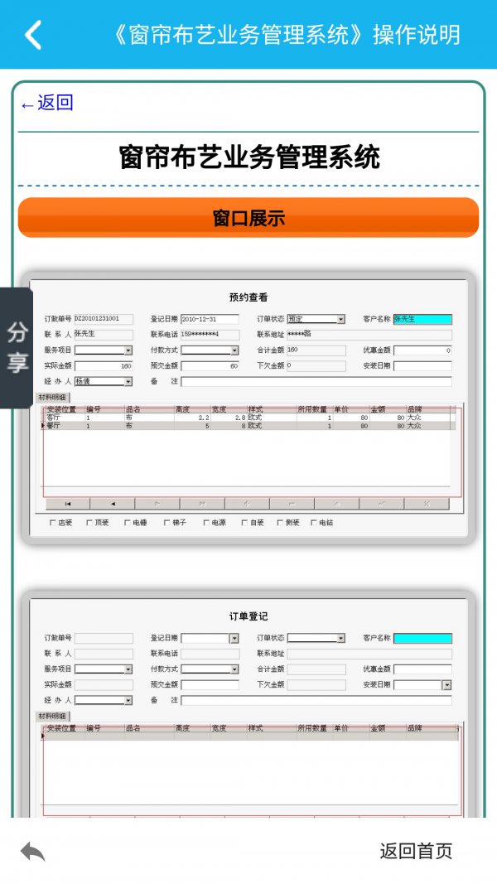Go to last record in 预约查看 navigator
The height and width of the screenshot is (884, 497).
(202, 504)
